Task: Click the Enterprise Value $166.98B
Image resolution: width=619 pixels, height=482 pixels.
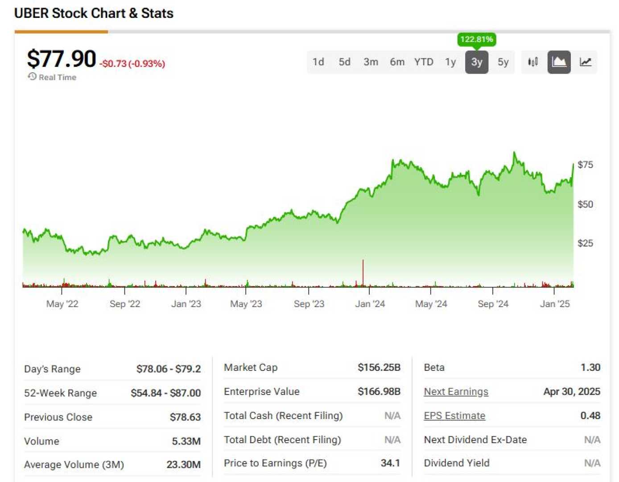Action: point(379,391)
